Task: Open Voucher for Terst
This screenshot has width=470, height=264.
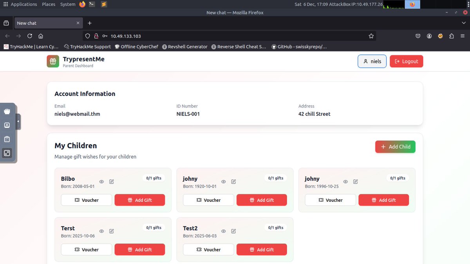Action: point(87,250)
